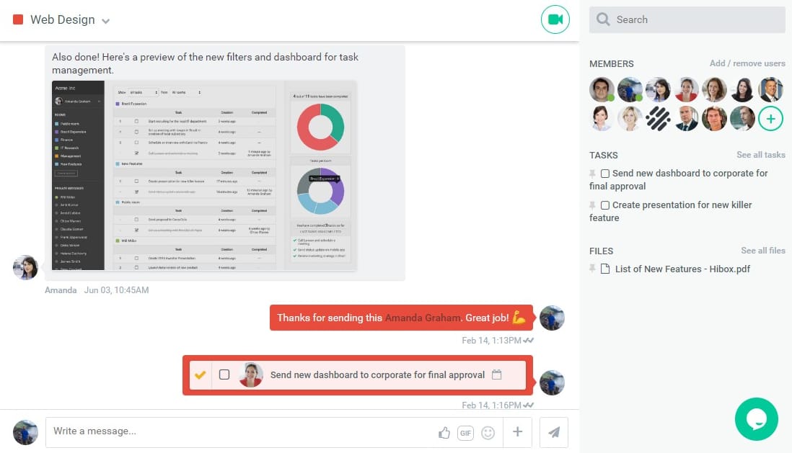Click the plus attachment icon in composer
Screen dimensions: 792x453
(517, 431)
